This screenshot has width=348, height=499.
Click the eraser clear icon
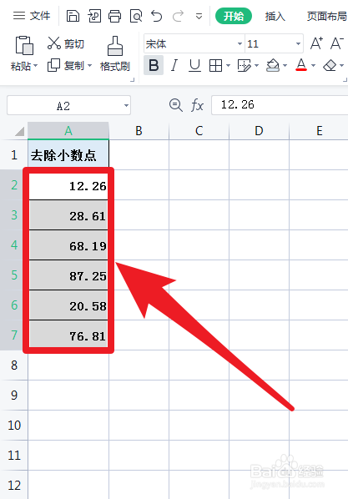tap(330, 66)
